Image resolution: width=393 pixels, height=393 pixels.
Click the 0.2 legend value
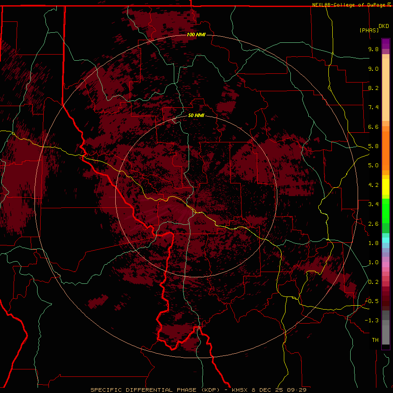(373, 282)
